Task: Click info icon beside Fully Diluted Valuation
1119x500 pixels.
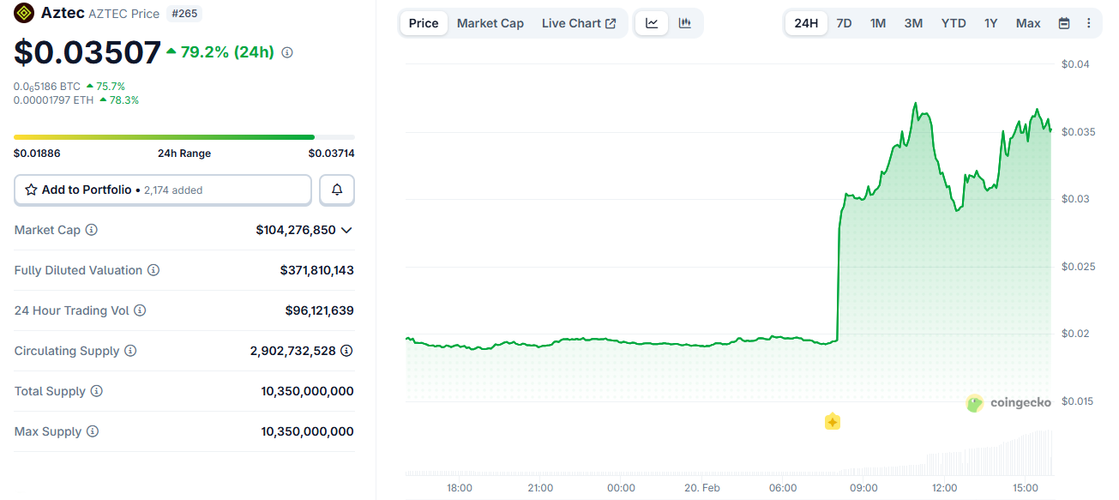Action: click(153, 270)
